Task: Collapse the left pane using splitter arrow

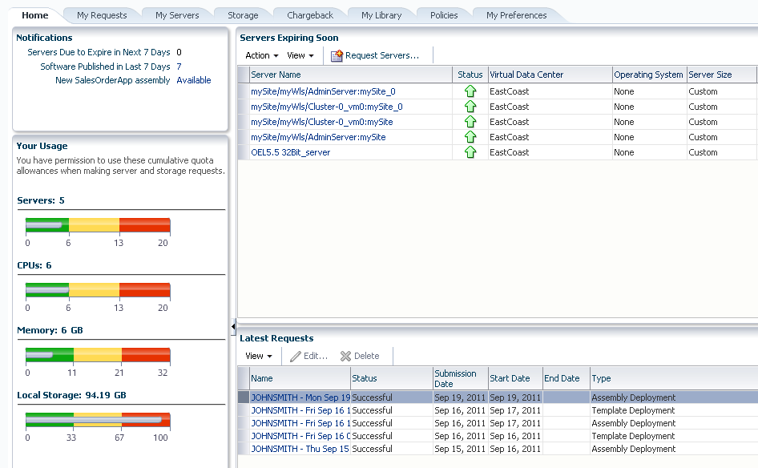Action: pyautogui.click(x=233, y=327)
